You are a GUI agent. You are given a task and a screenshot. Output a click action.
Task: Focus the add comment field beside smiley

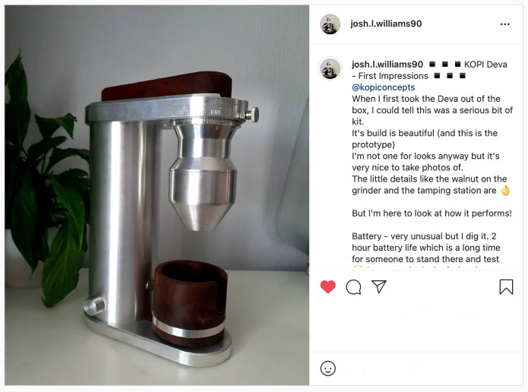(x=428, y=368)
